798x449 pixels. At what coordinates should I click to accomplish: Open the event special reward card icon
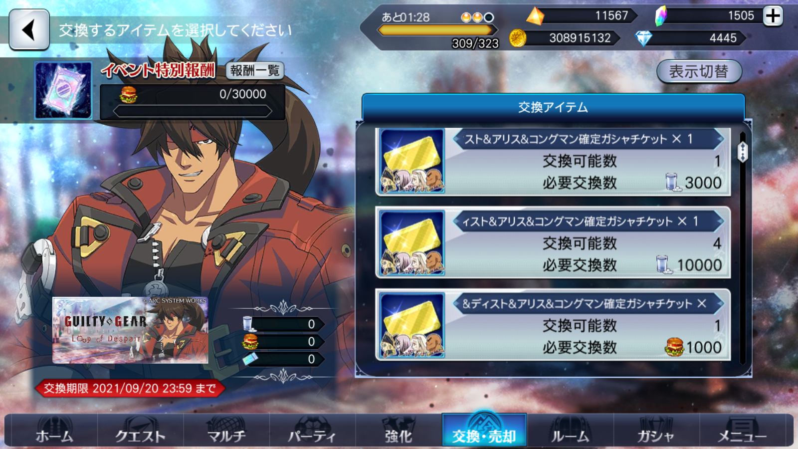pos(63,90)
